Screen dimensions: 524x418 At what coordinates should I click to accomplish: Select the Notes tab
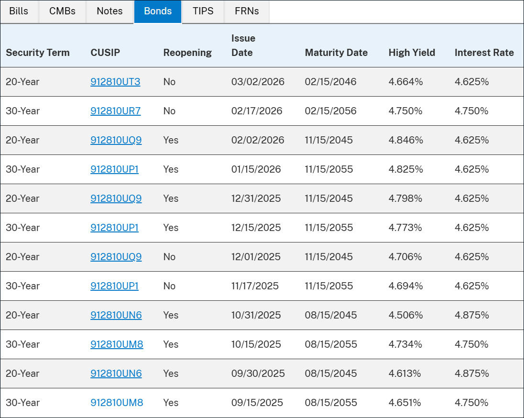pos(109,11)
